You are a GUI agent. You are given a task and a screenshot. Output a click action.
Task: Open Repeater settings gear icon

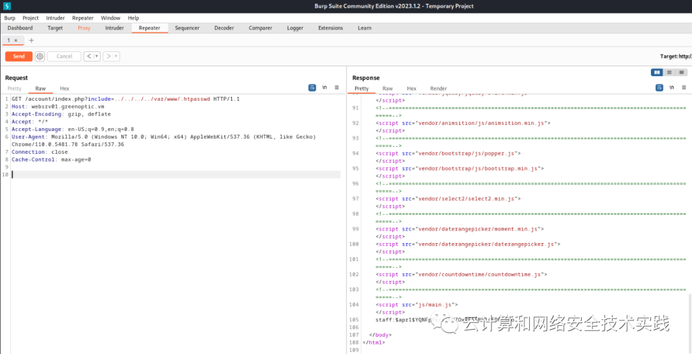pos(40,56)
